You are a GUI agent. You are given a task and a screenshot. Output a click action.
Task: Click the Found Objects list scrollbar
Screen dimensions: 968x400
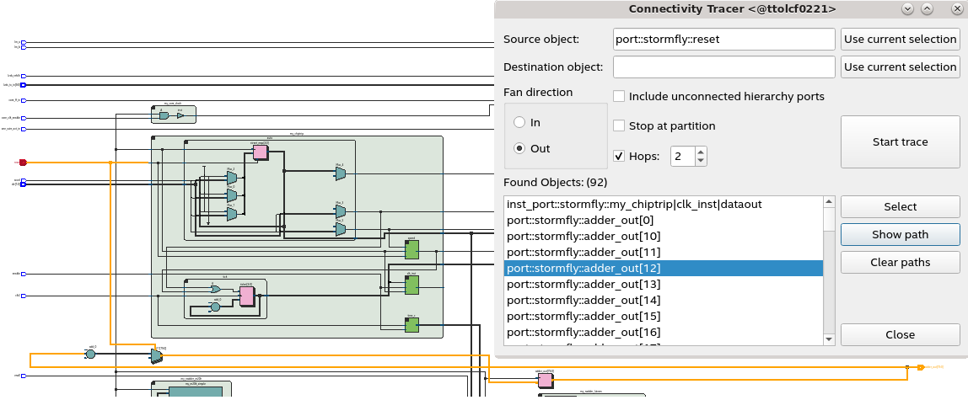pos(829,278)
